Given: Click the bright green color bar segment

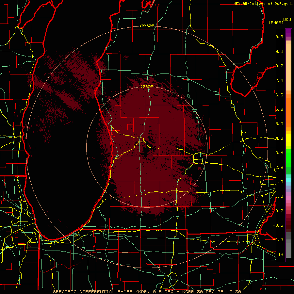Looking at the screenshot, I should point(288,157).
